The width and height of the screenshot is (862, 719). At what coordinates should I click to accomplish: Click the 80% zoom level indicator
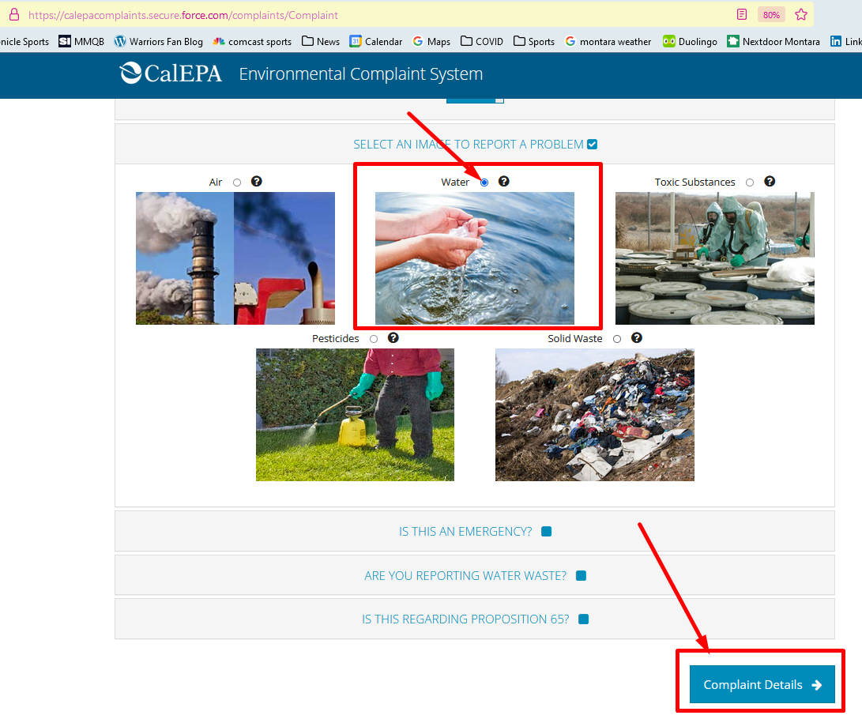pos(771,15)
